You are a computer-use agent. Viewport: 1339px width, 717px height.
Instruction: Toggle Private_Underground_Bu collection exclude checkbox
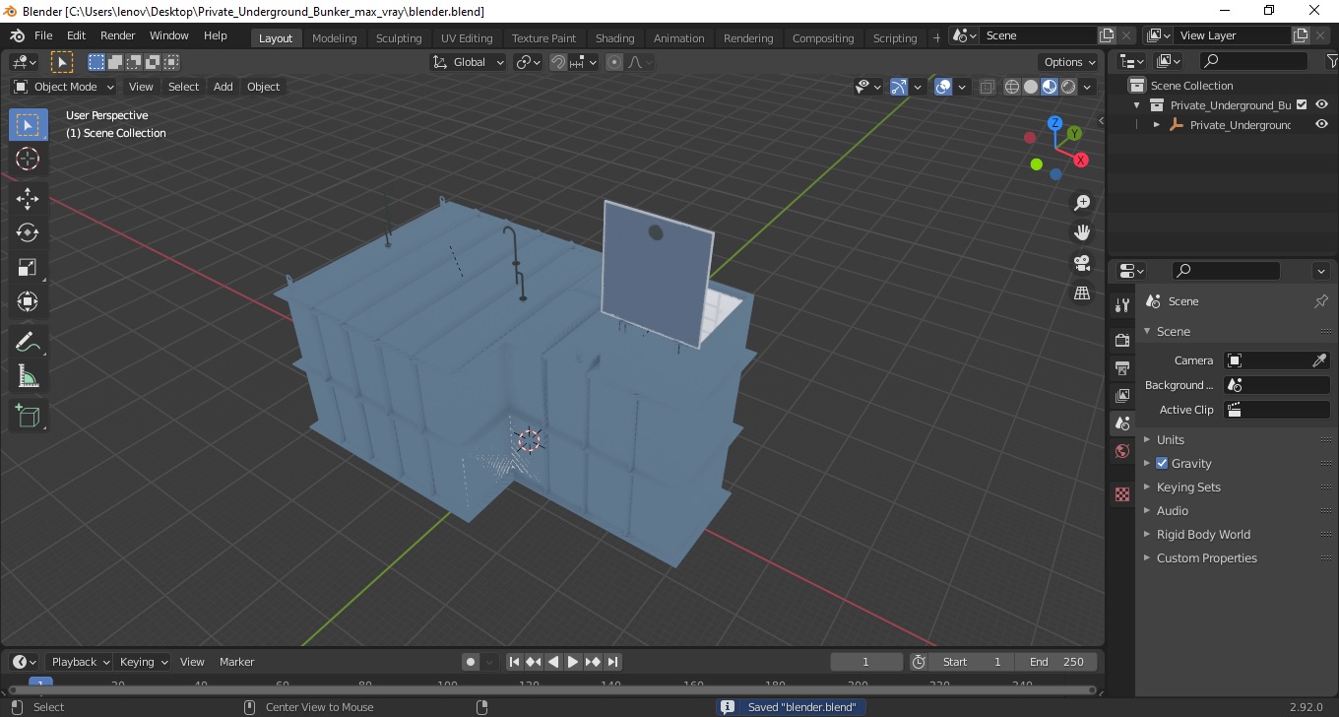tap(1302, 104)
